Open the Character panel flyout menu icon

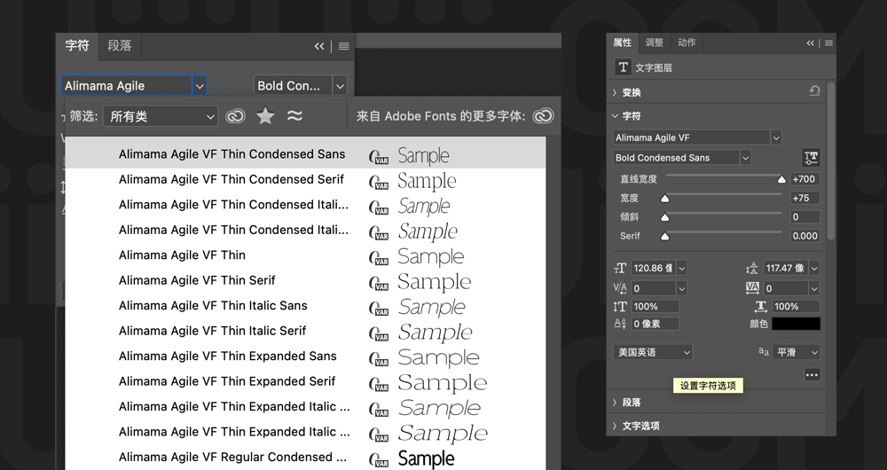343,46
